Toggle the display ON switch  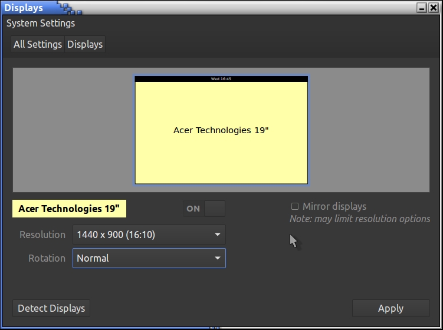tap(204, 209)
